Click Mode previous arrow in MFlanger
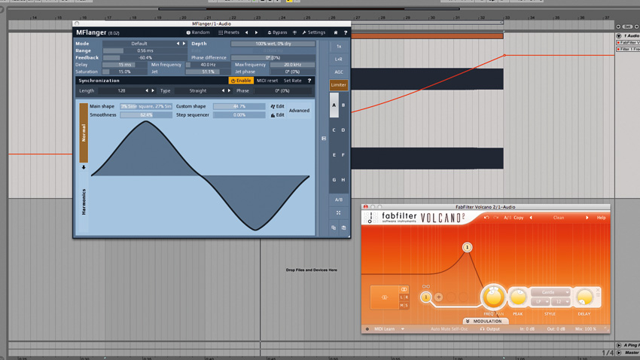The height and width of the screenshot is (360, 640). point(178,43)
